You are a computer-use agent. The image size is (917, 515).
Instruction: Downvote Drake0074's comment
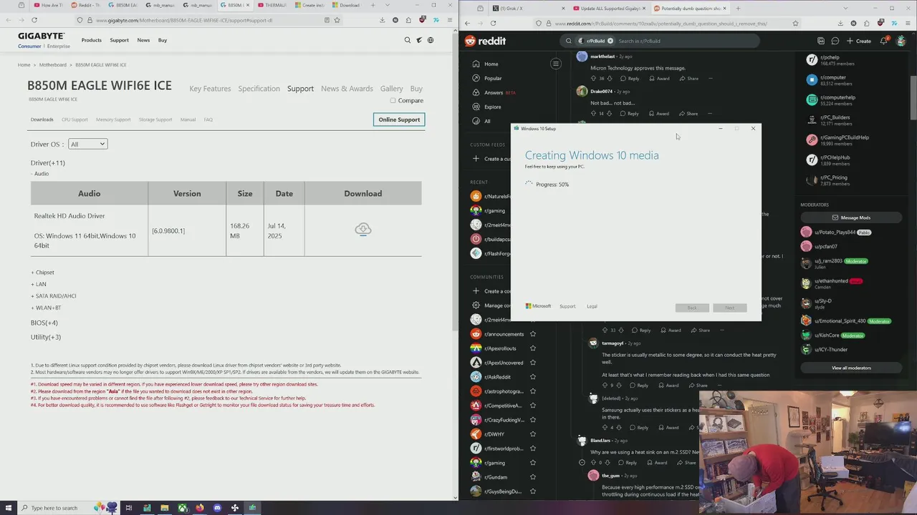[609, 113]
